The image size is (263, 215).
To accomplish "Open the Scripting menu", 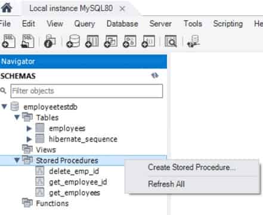I will click(228, 24).
